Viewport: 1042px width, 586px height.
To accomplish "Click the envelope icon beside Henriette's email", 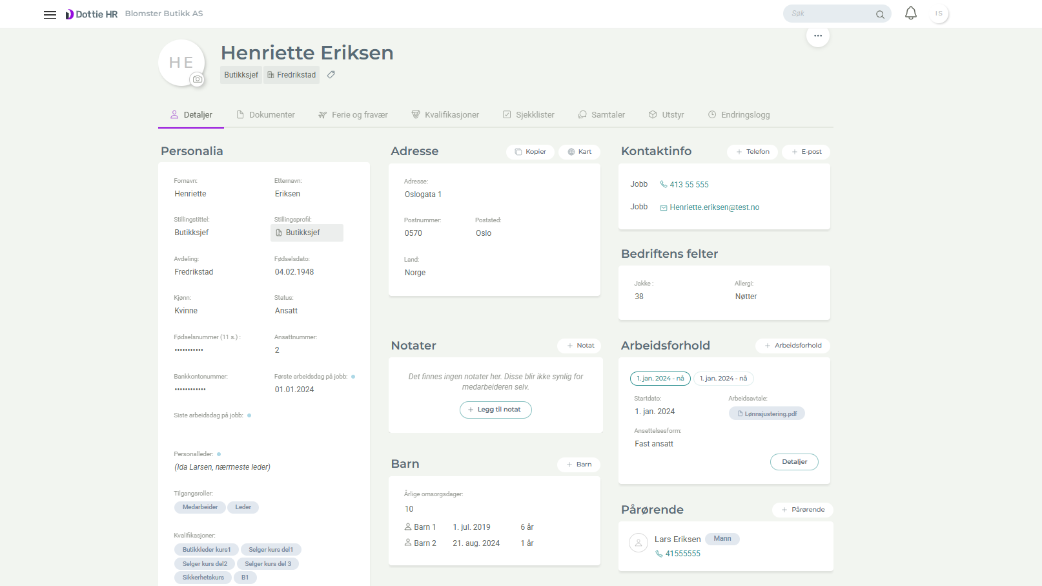I will [x=663, y=207].
